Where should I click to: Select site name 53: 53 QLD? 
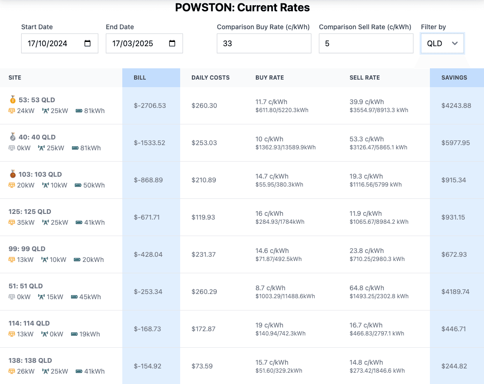37,100
